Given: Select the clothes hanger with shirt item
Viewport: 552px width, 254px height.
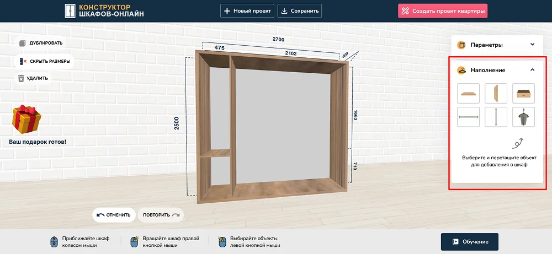Looking at the screenshot, I should tap(523, 117).
